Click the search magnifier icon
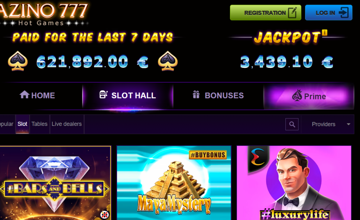Screen dimensions: 360x220 [292, 124]
